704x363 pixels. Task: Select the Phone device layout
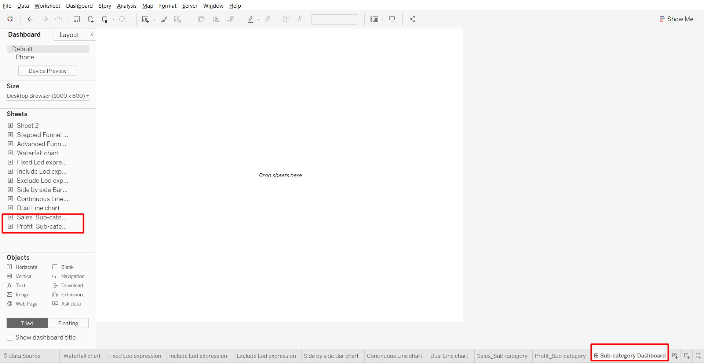[x=25, y=57]
